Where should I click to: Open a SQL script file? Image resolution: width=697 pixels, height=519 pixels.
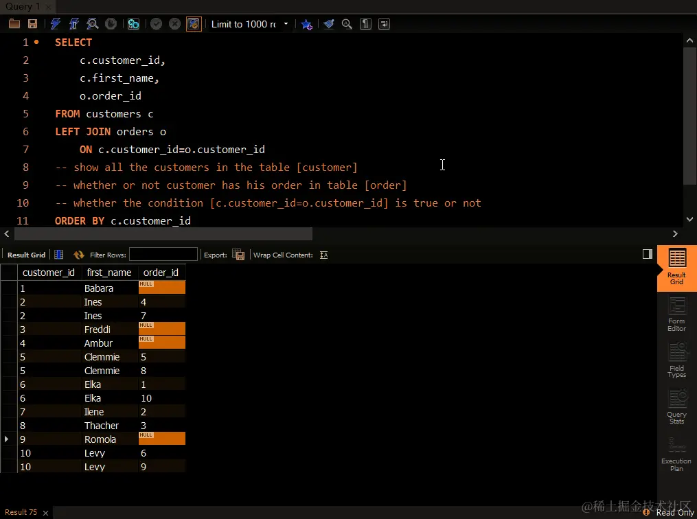pyautogui.click(x=14, y=24)
